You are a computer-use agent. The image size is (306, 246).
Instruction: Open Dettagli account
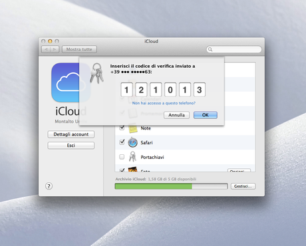coord(71,134)
